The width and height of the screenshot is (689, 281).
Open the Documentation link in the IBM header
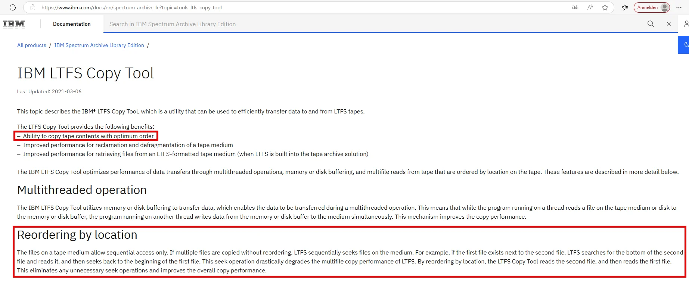(72, 24)
